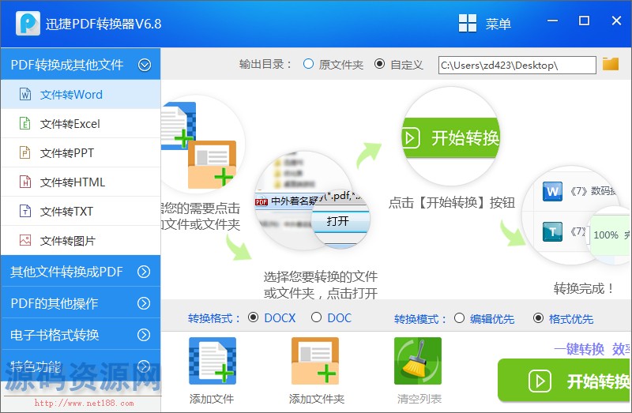
Task: Expand 其他文件转换成PDF section arrow
Action: (x=144, y=272)
